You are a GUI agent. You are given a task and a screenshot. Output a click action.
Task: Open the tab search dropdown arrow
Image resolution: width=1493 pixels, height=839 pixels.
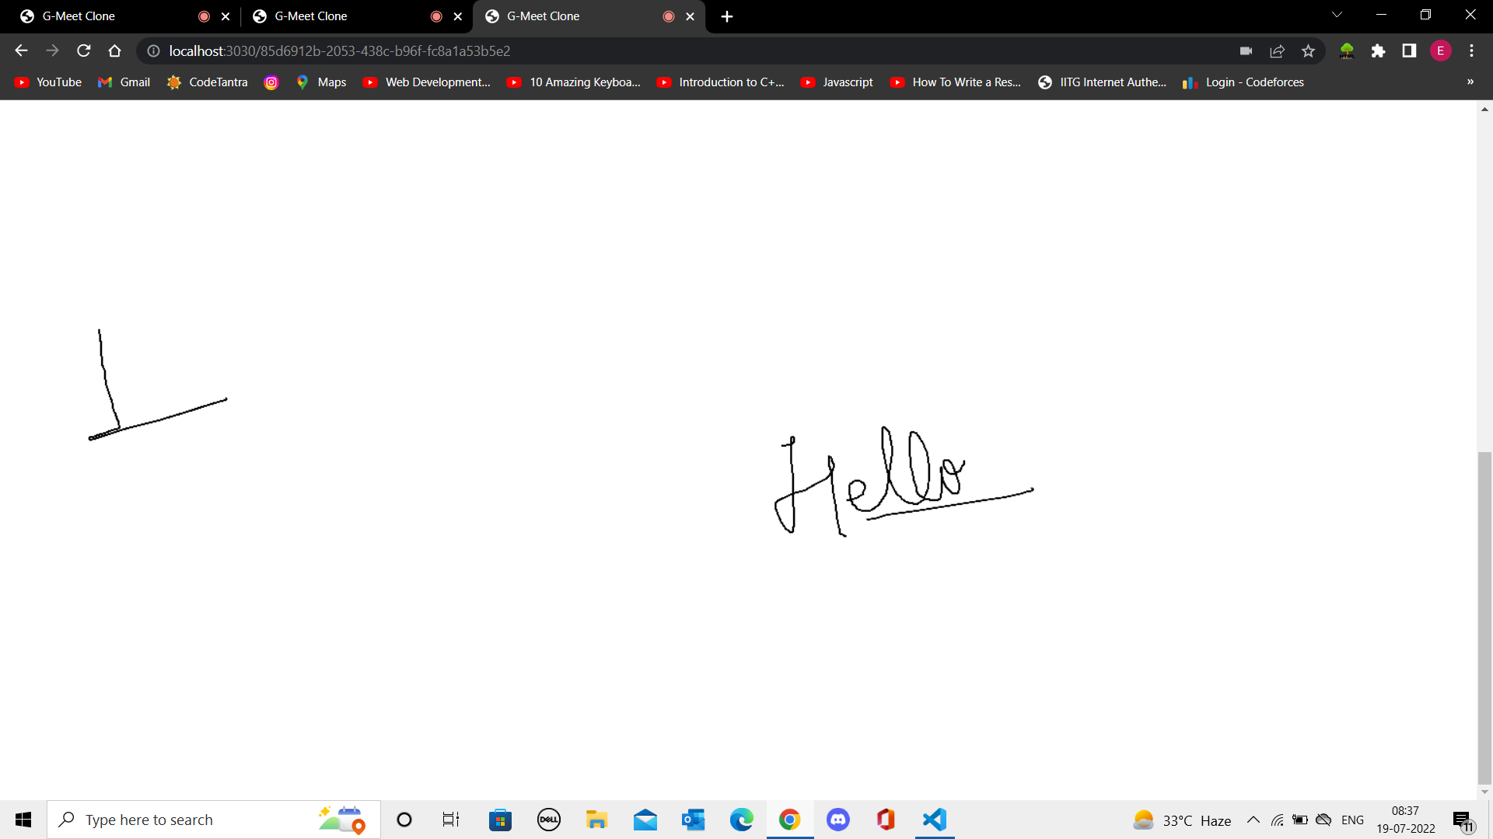[x=1337, y=16]
